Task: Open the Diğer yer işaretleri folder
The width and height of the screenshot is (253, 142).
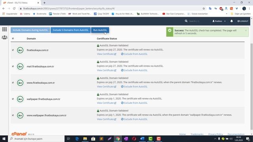Action: [241, 14]
